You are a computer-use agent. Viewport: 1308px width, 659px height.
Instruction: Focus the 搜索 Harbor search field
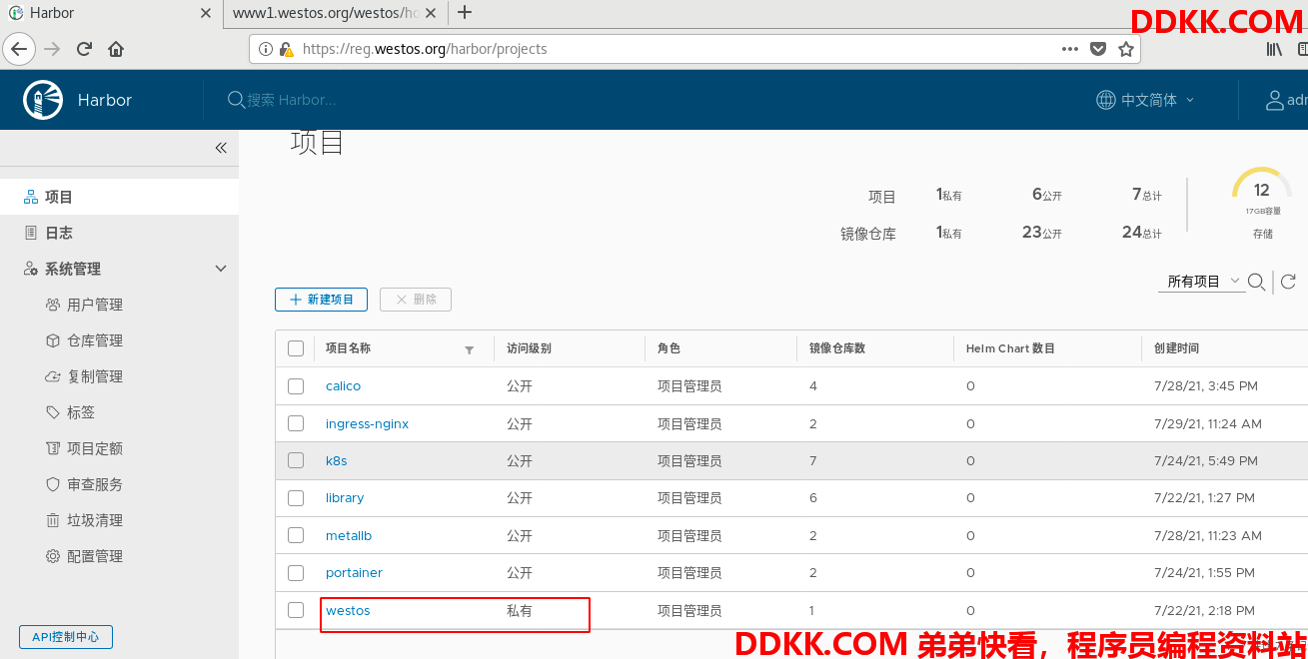coord(291,100)
